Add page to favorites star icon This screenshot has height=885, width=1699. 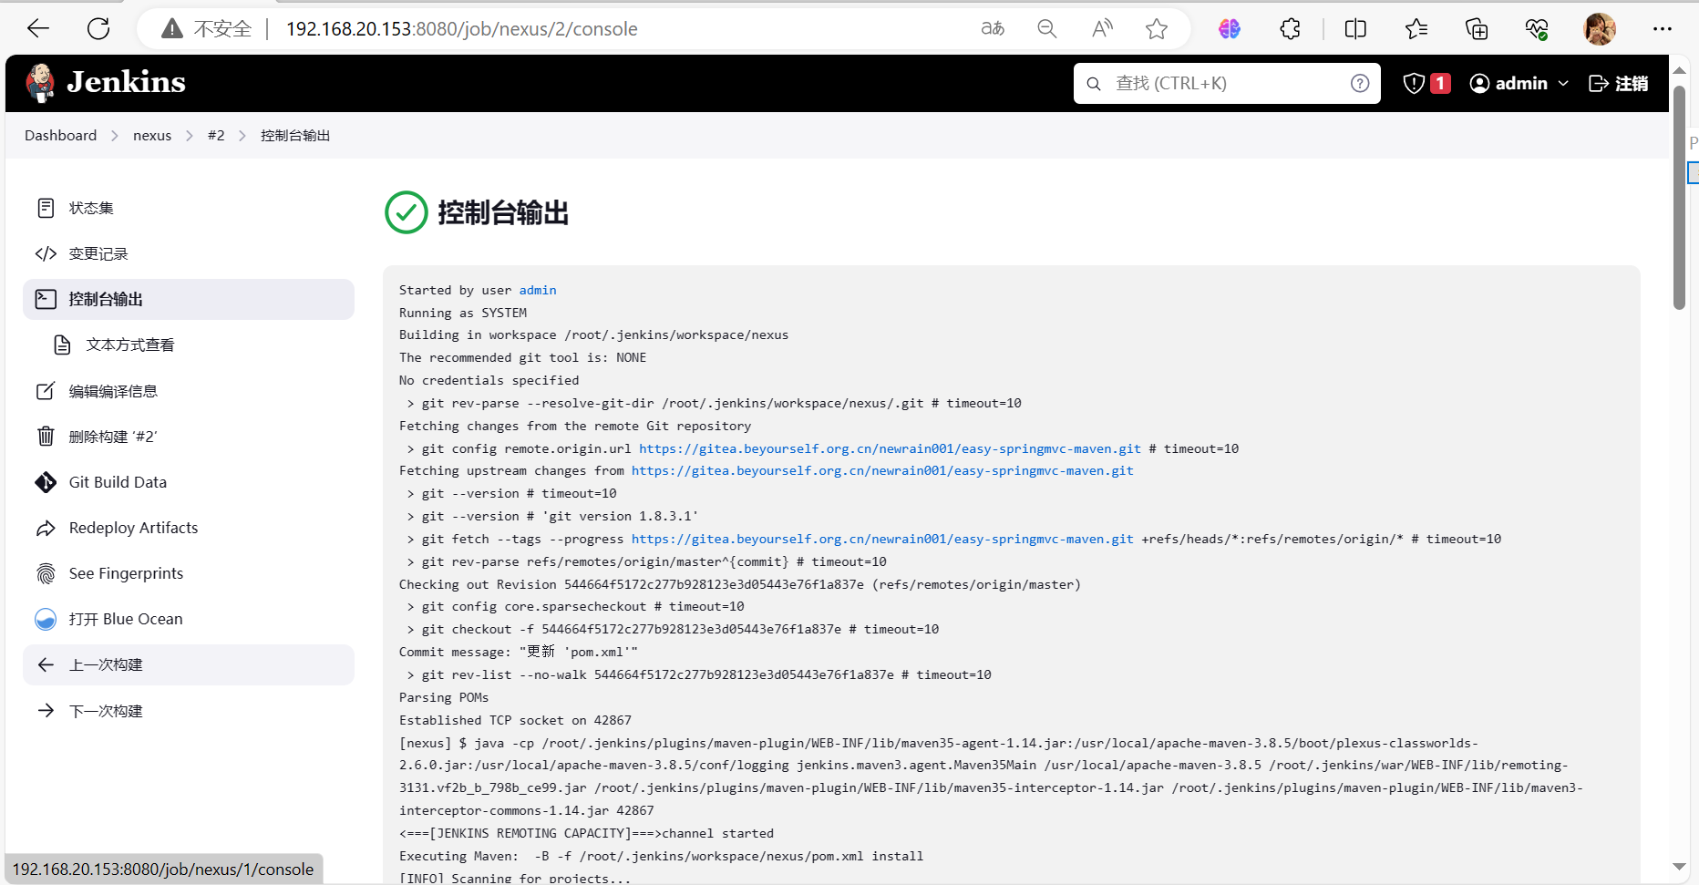(1157, 28)
